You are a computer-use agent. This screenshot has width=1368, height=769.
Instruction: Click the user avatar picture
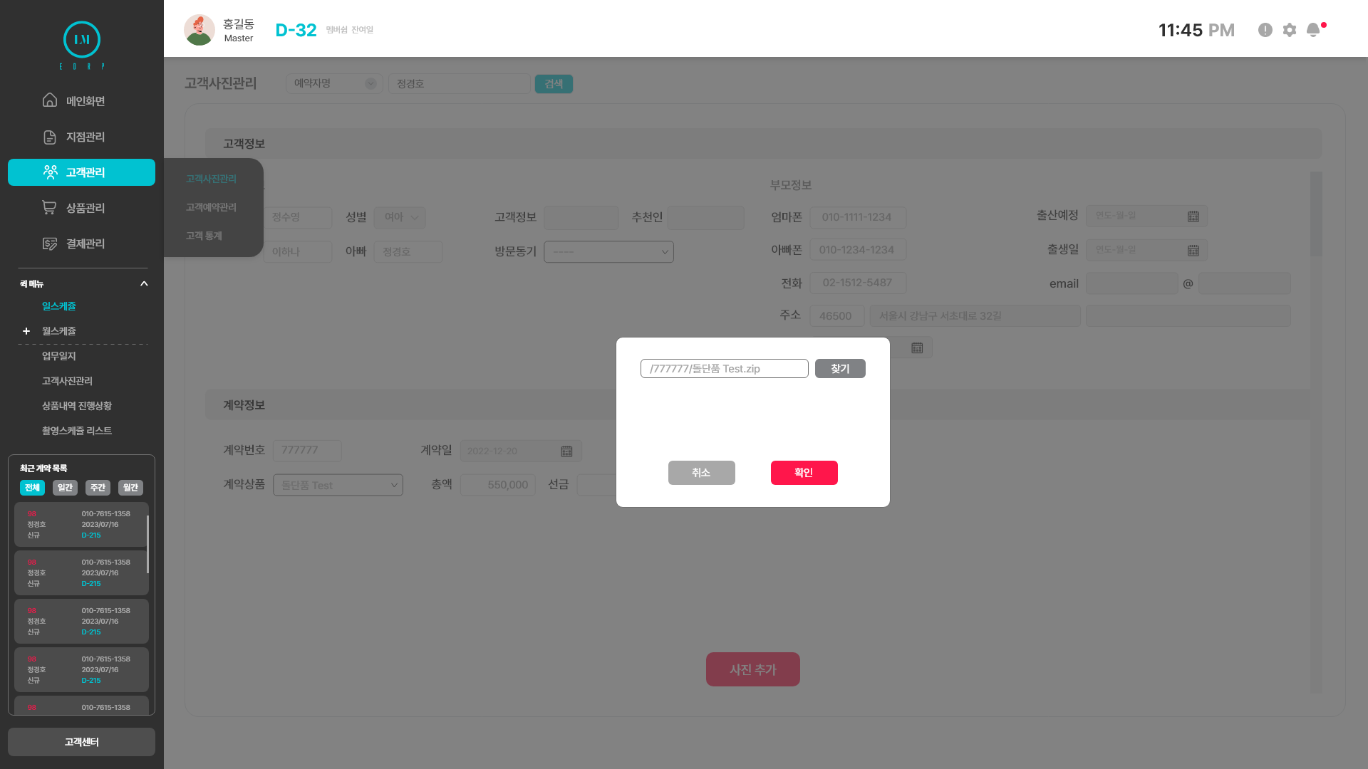click(199, 30)
